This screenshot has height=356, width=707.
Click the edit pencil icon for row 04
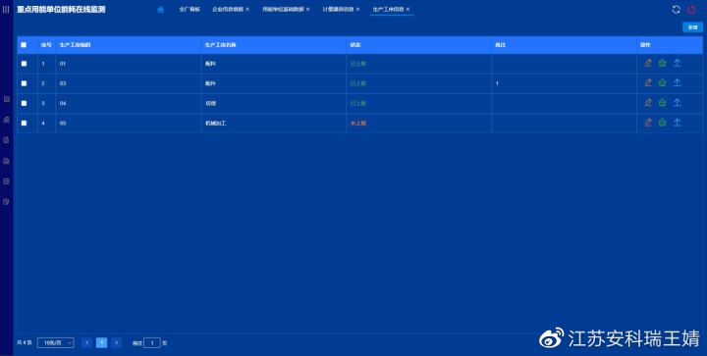point(648,103)
